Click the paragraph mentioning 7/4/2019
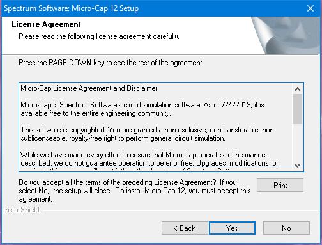The width and height of the screenshot is (322, 245). pyautogui.click(x=142, y=109)
